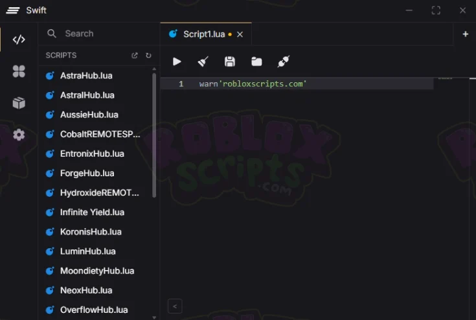Click the script list scrollbar thumb

click(154, 135)
